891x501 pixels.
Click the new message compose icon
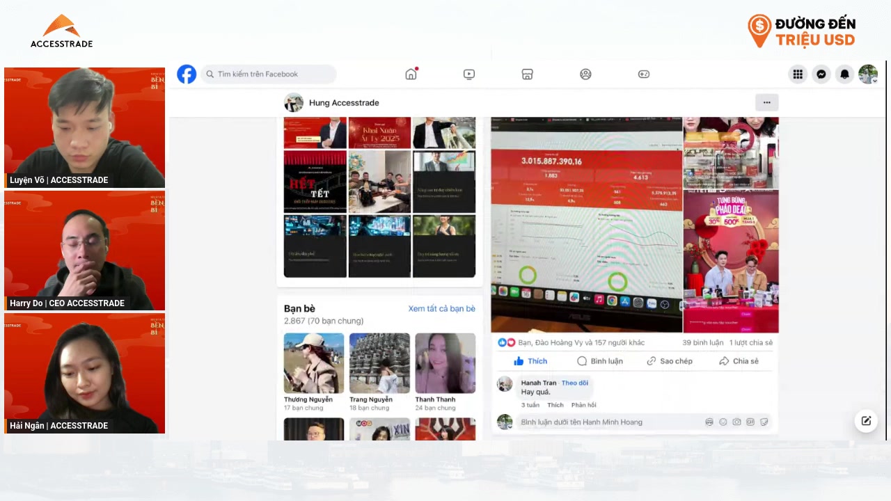point(866,421)
